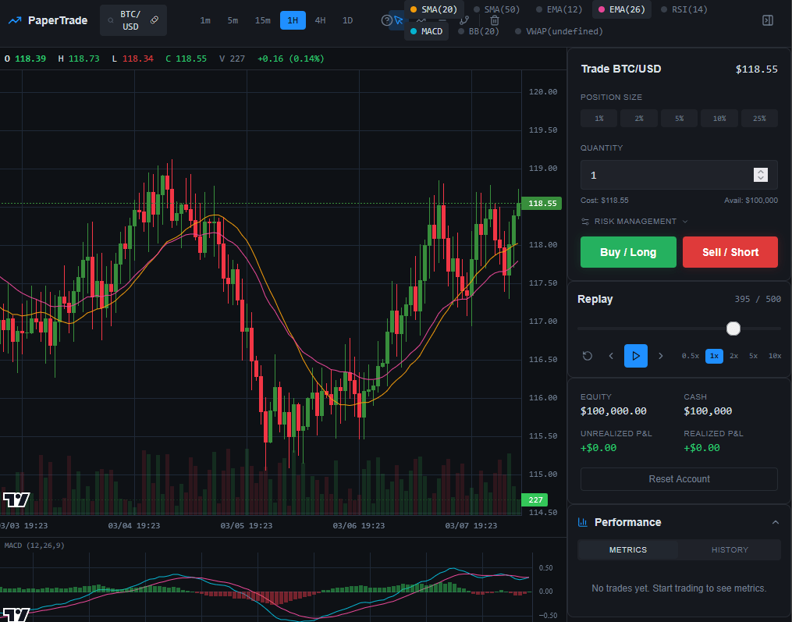Click the PaperTrade logo icon
Screen dimensions: 792x622
click(15, 20)
